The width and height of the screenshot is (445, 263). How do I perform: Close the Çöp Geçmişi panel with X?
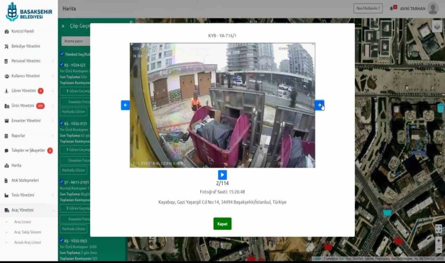[63, 26]
